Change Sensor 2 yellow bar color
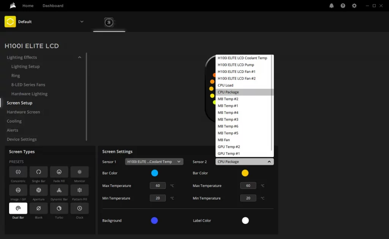 [245, 173]
